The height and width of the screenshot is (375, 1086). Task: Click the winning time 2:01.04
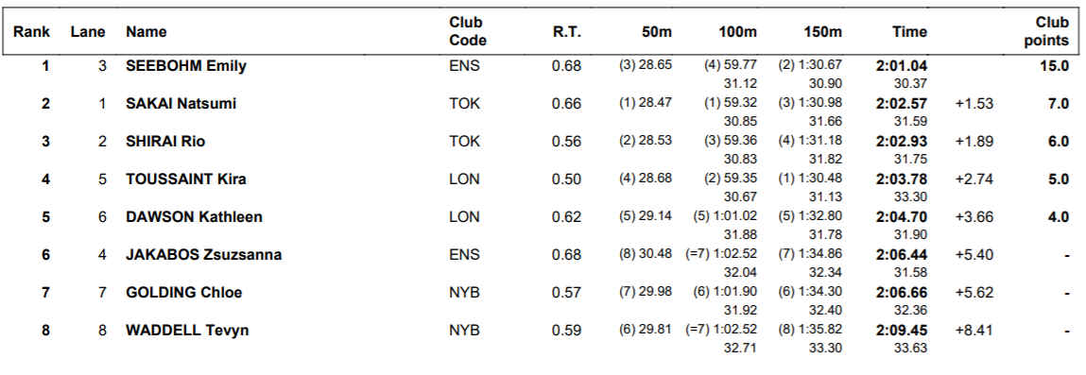point(901,66)
